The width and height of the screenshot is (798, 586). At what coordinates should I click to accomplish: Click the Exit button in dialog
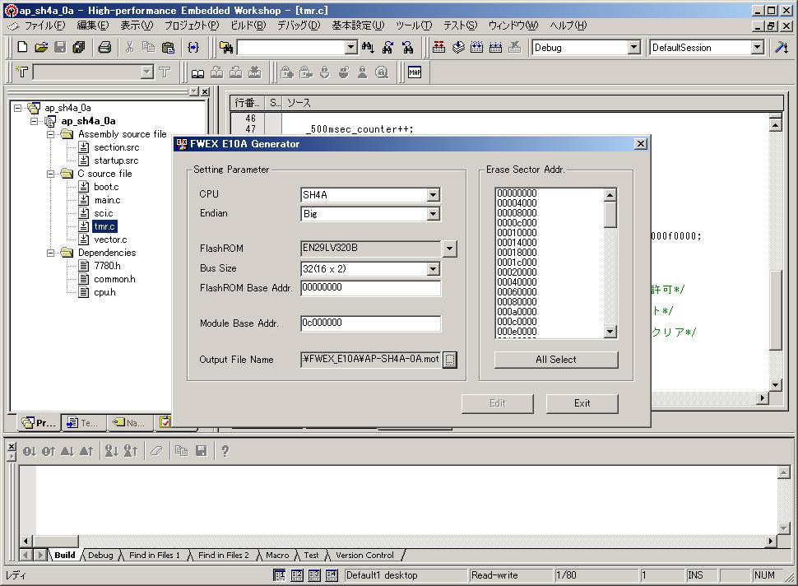click(x=582, y=403)
